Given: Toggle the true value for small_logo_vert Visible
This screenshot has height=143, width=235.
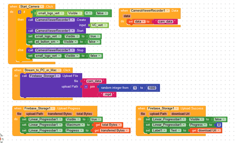Looking at the screenshot, I should tap(95, 36).
